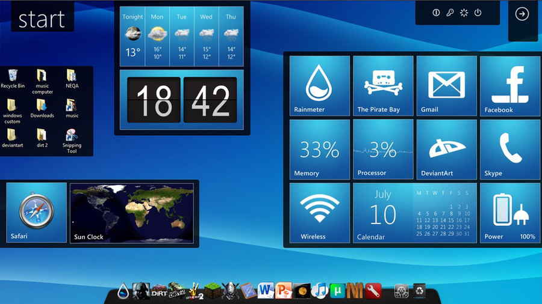Select the Thu weather forecast
The height and width of the screenshot is (304, 542).
pyautogui.click(x=231, y=36)
